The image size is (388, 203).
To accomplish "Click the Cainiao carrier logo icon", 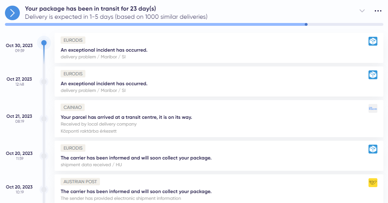I will click(x=373, y=109).
